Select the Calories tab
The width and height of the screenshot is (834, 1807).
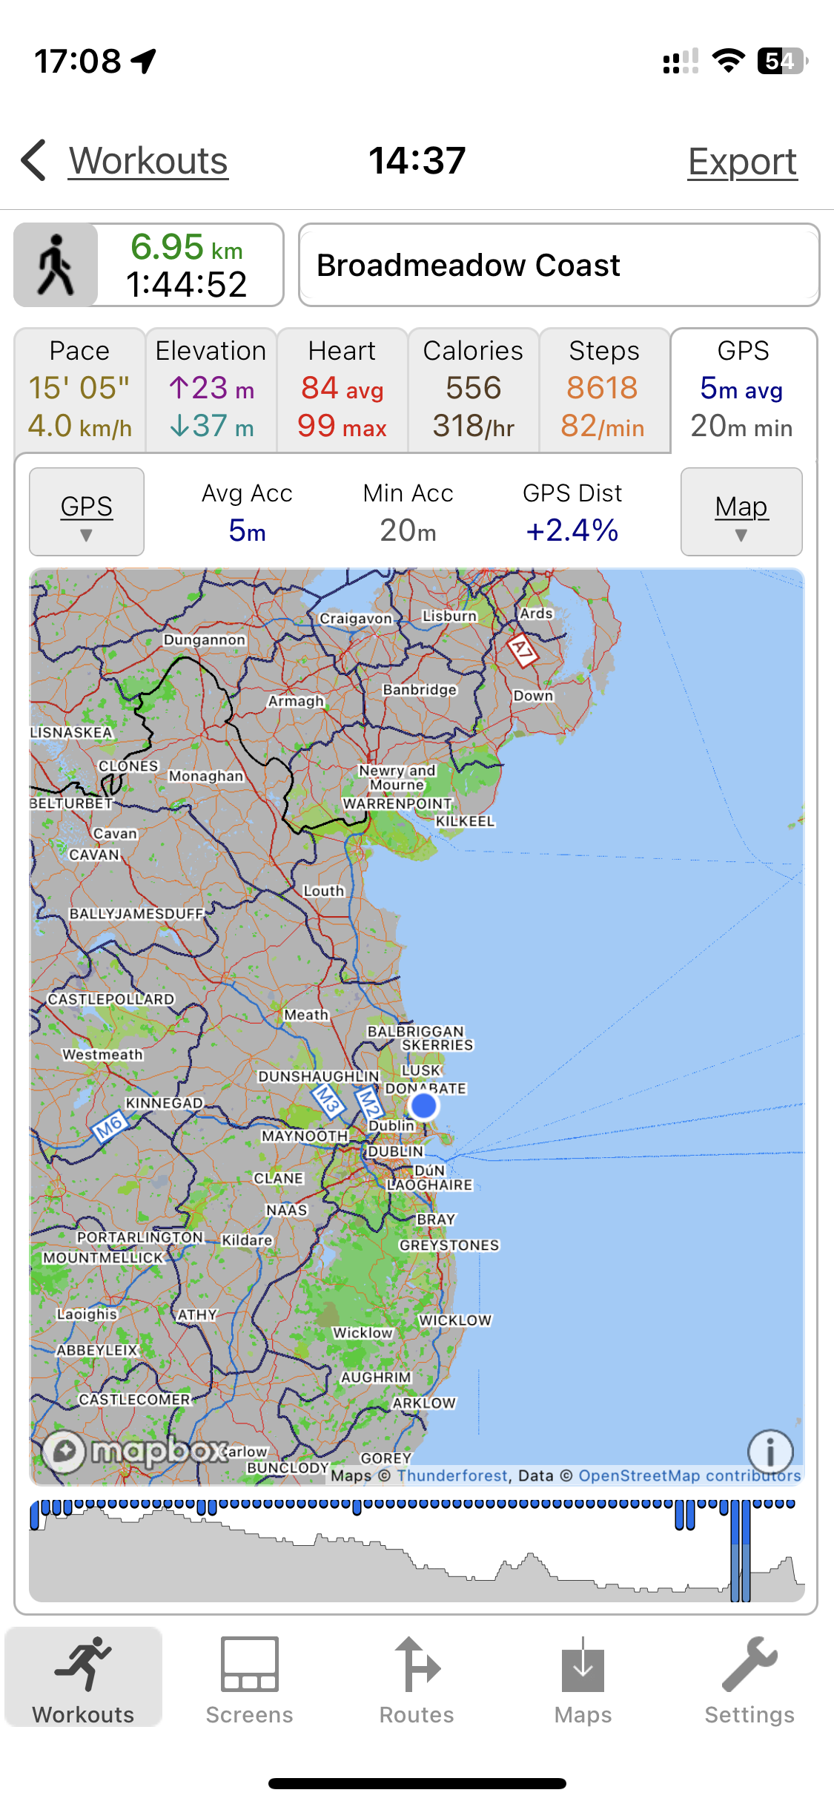(x=473, y=389)
